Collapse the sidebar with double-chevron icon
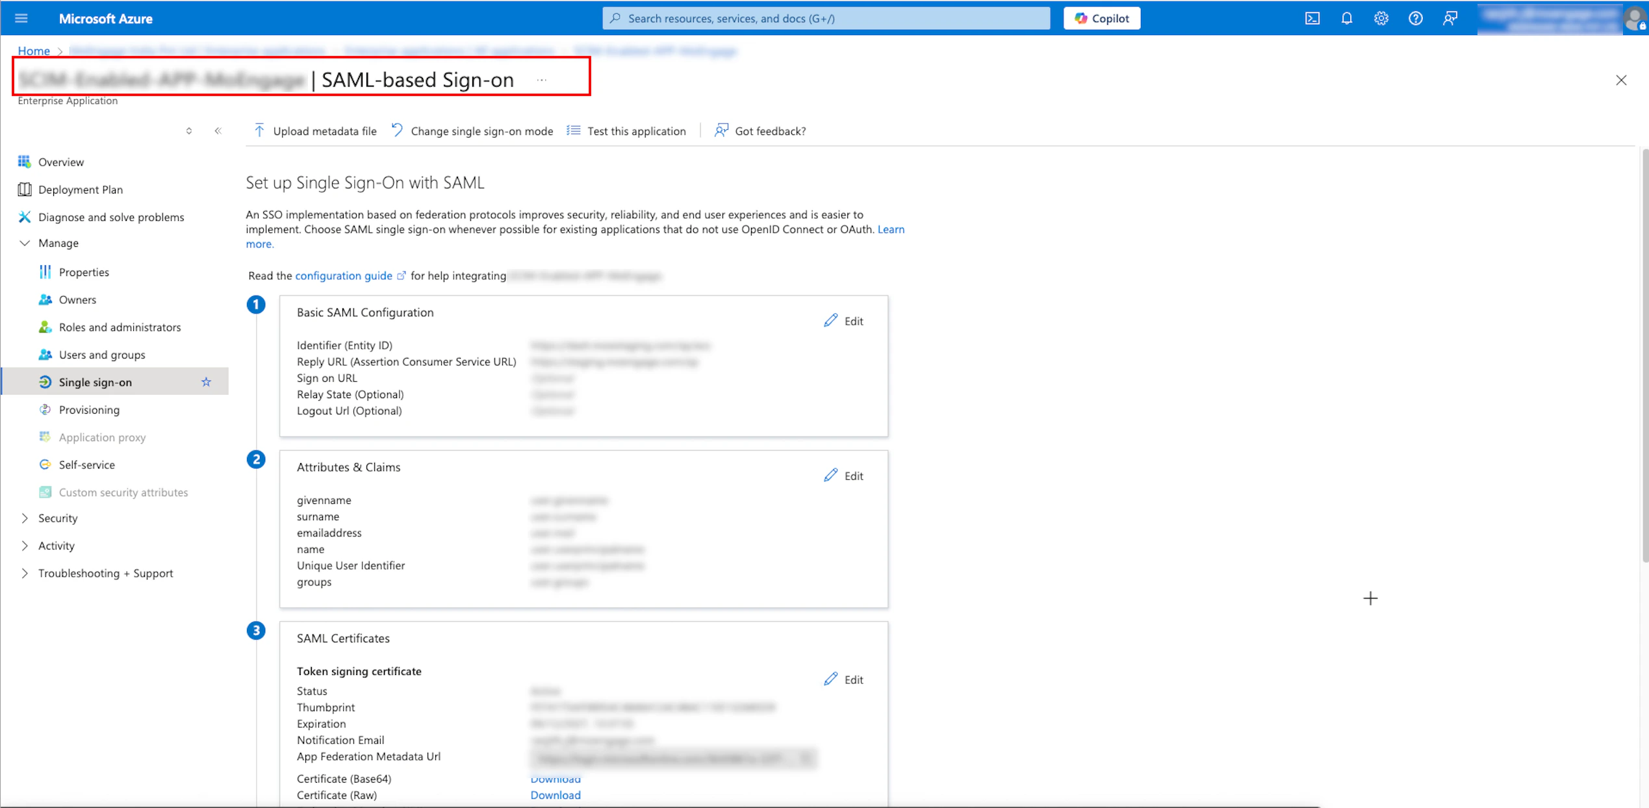The height and width of the screenshot is (808, 1649). coord(218,131)
